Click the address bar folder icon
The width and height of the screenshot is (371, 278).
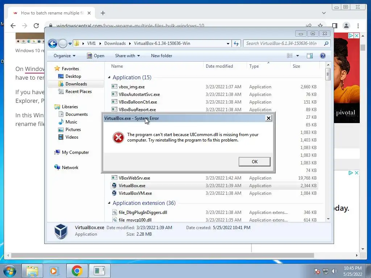click(x=77, y=43)
